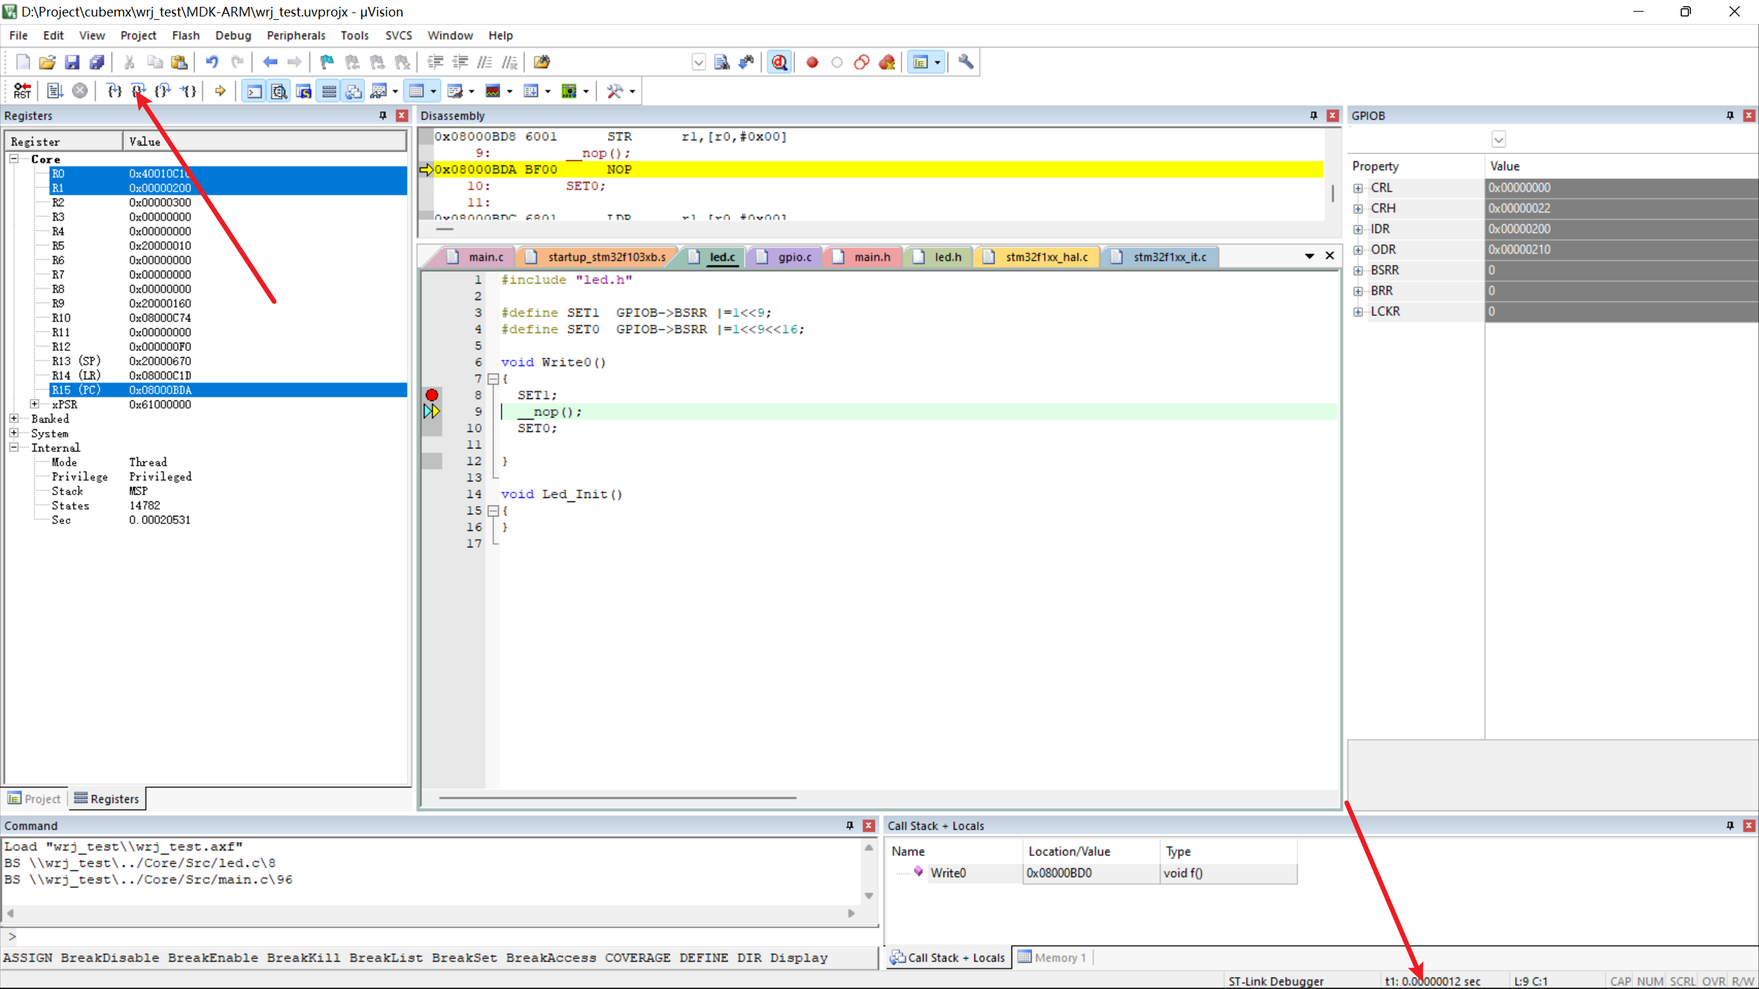Collapse the Write0 function code fold
Image resolution: width=1759 pixels, height=989 pixels.
pos(493,378)
